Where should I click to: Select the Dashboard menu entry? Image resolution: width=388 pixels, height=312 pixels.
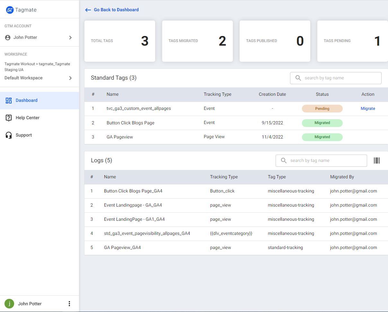[26, 100]
